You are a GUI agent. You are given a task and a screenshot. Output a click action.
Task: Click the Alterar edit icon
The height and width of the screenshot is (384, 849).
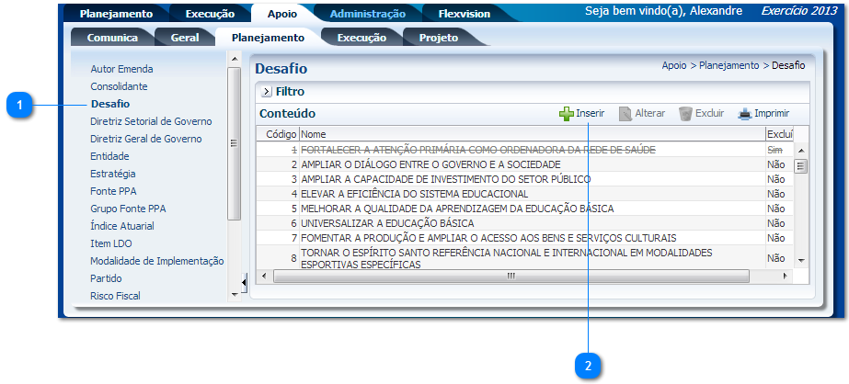point(625,114)
